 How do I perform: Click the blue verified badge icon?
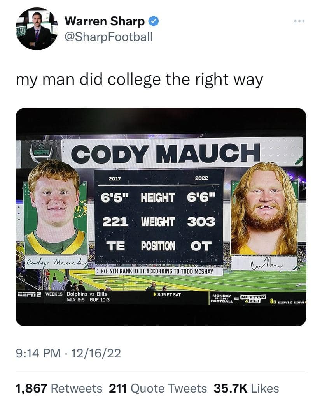point(154,21)
